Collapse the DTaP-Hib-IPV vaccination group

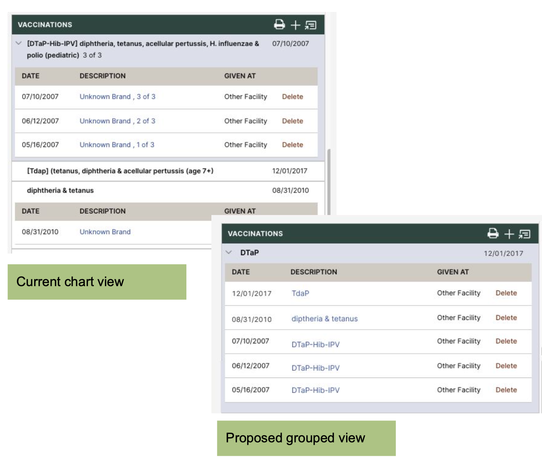18,43
